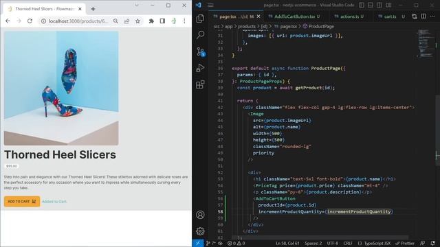Open the Run and Debug view

point(200,68)
